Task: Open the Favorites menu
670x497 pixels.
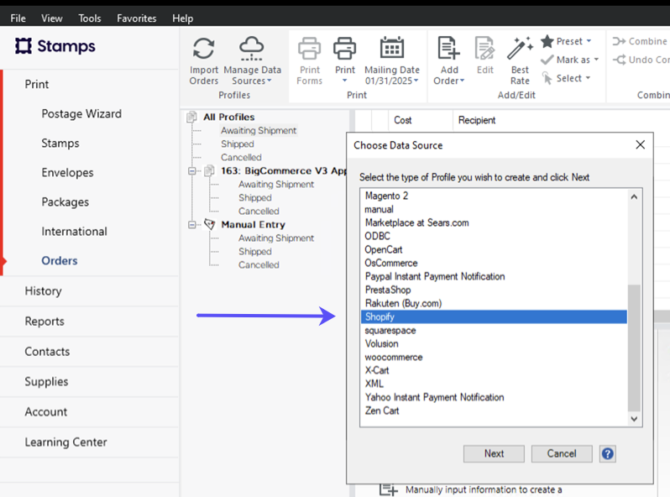Action: pos(137,18)
